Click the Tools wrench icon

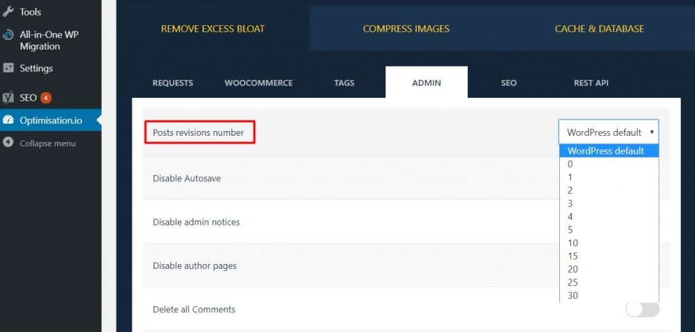click(8, 12)
